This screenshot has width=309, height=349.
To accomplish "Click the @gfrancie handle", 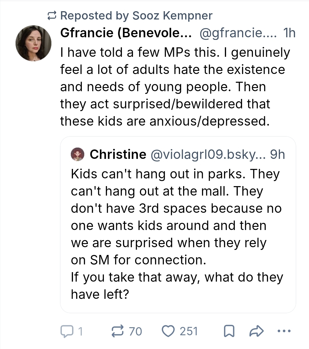I will tap(238, 33).
